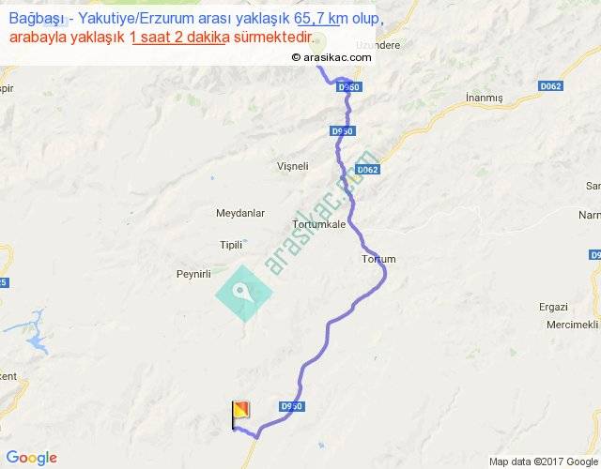Select the Tortumkale place label
Image resolution: width=601 pixels, height=469 pixels.
pyautogui.click(x=319, y=224)
